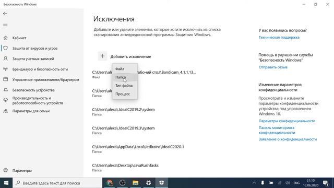The image size is (334, 188).
Task: Open Кабинет in the sidebar
Action: click(19, 38)
